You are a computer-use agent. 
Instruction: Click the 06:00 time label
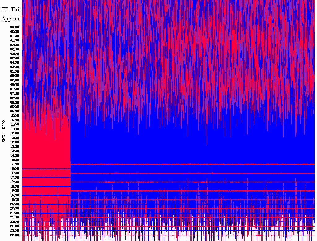pos(15,80)
